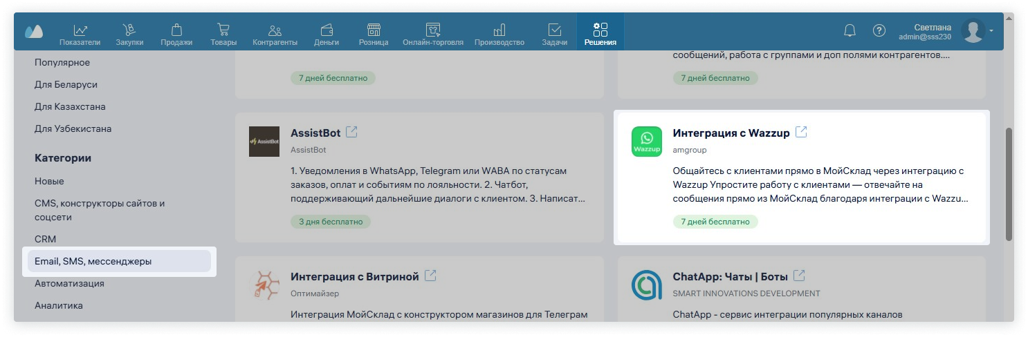Click the Витрина integration logo thumbnail
Screen dimensions: 1028x337
click(x=264, y=285)
